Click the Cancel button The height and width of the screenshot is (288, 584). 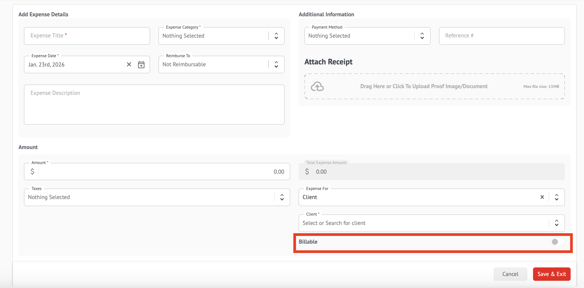tap(510, 274)
